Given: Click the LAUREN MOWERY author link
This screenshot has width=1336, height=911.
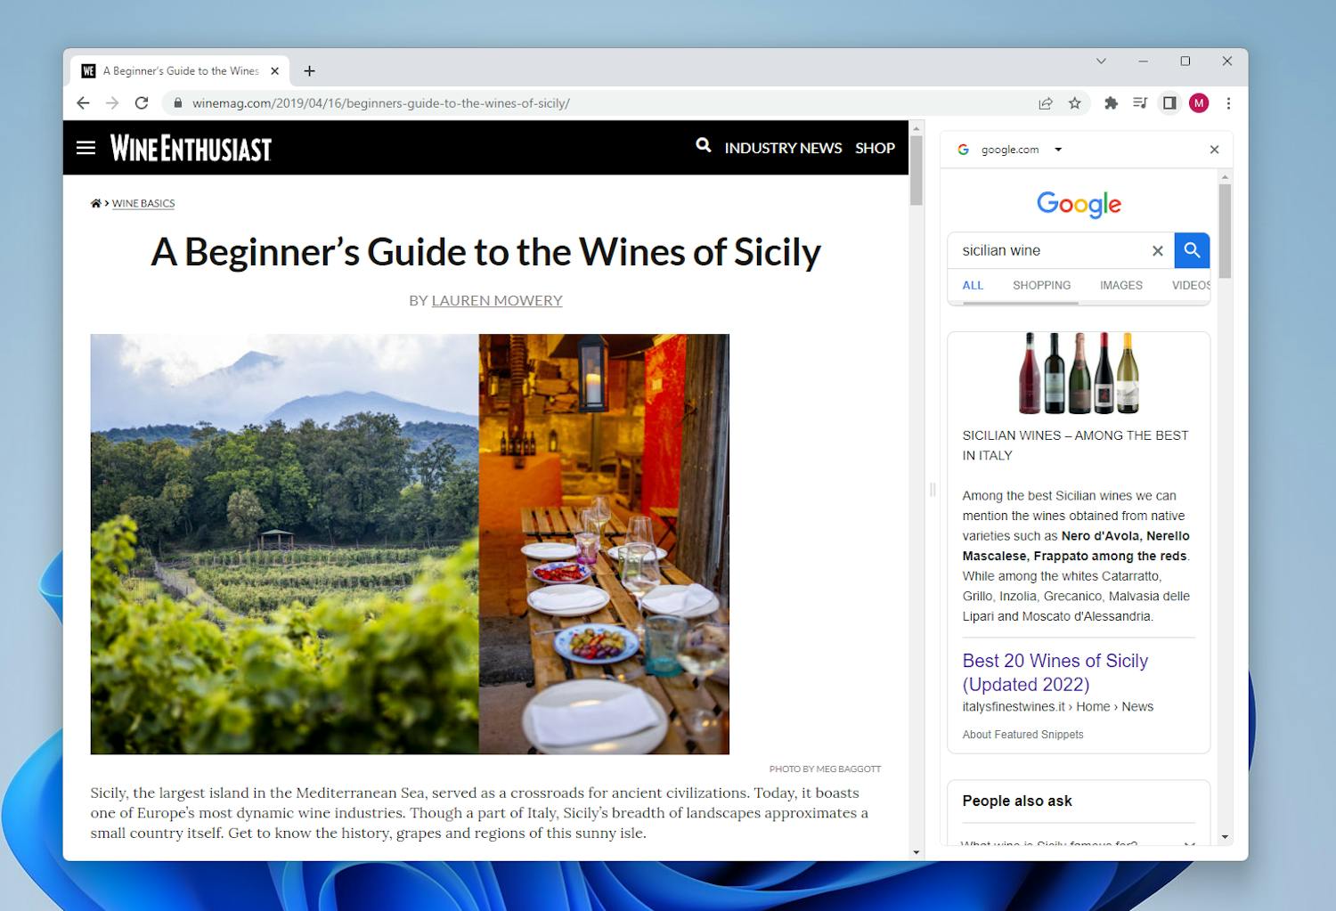Looking at the screenshot, I should 497,300.
